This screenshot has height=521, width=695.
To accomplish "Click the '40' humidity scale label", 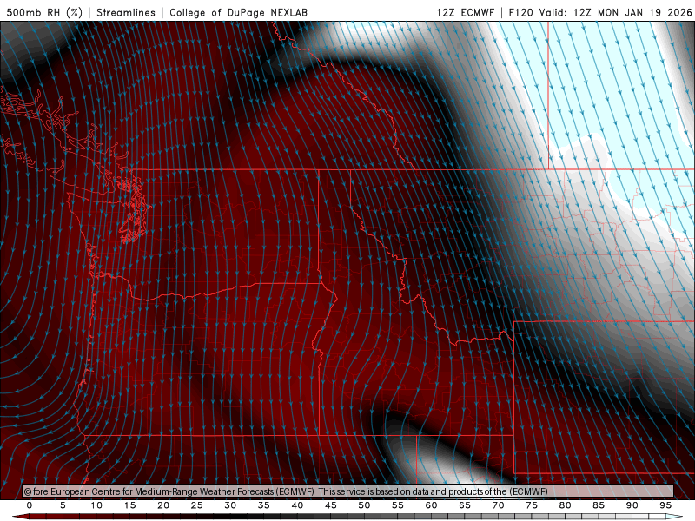I will 297,505.
